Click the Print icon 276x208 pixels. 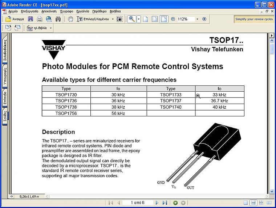pyautogui.click(x=40, y=19)
